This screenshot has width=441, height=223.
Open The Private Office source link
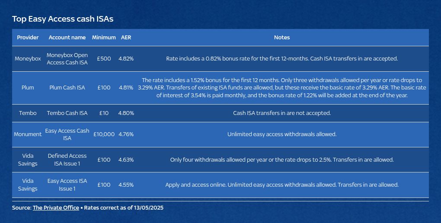coord(56,208)
